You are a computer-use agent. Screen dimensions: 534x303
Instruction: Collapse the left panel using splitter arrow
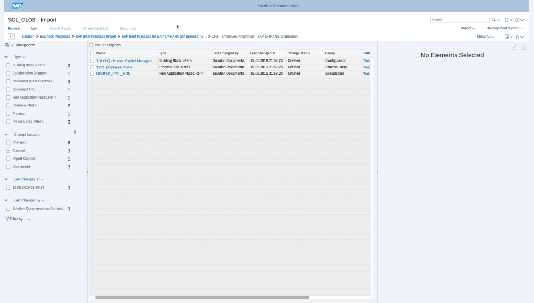(87, 172)
